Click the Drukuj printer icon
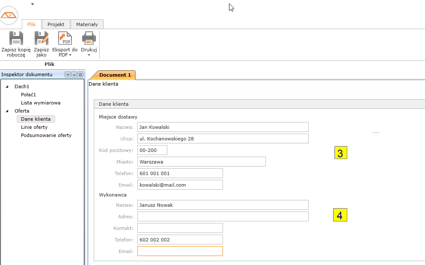This screenshot has height=265, width=425. (89, 39)
